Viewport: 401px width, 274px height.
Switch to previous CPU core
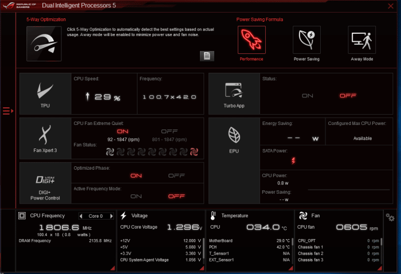81,216
